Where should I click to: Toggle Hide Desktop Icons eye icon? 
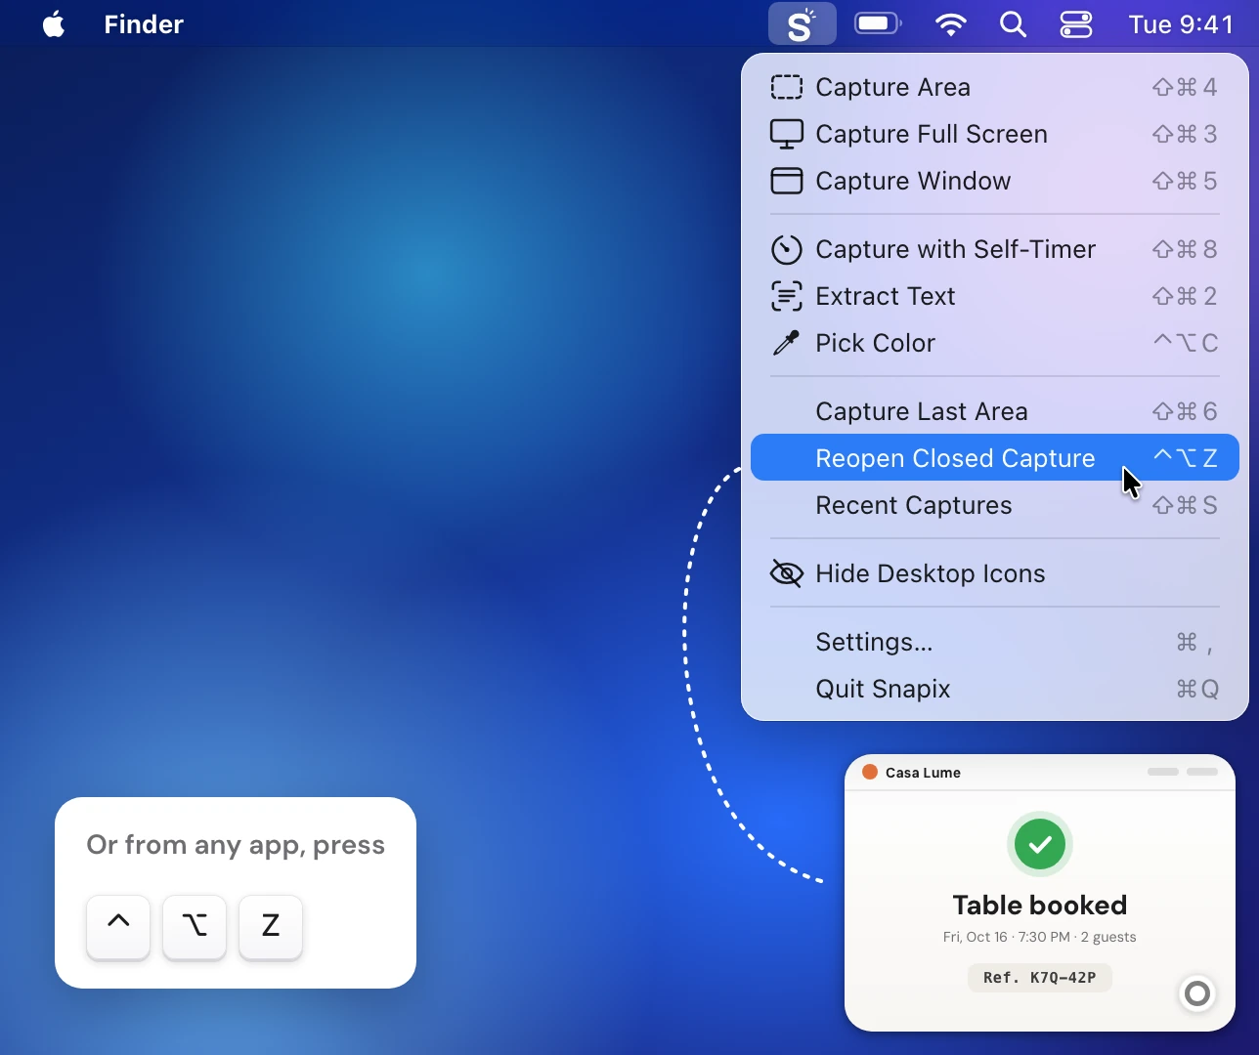787,573
